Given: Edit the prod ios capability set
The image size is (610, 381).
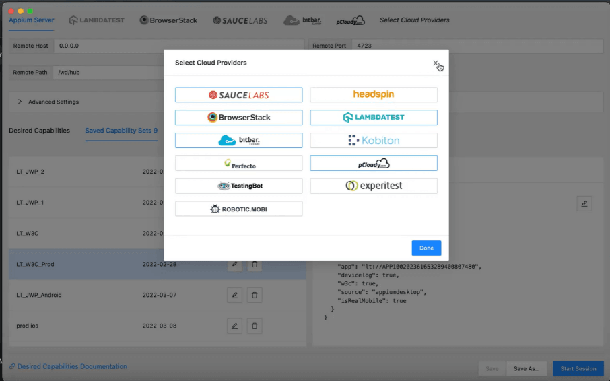Looking at the screenshot, I should (x=234, y=326).
